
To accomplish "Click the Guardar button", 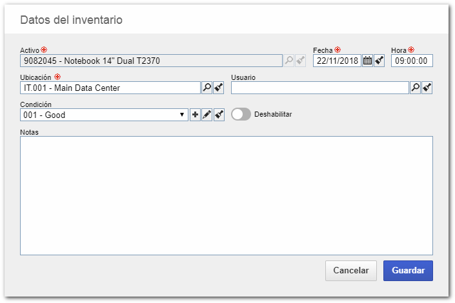I will (x=408, y=271).
